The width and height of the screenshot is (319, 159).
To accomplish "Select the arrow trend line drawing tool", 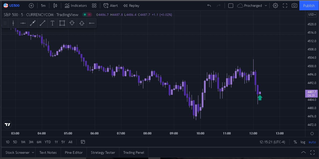I will tap(33, 23).
